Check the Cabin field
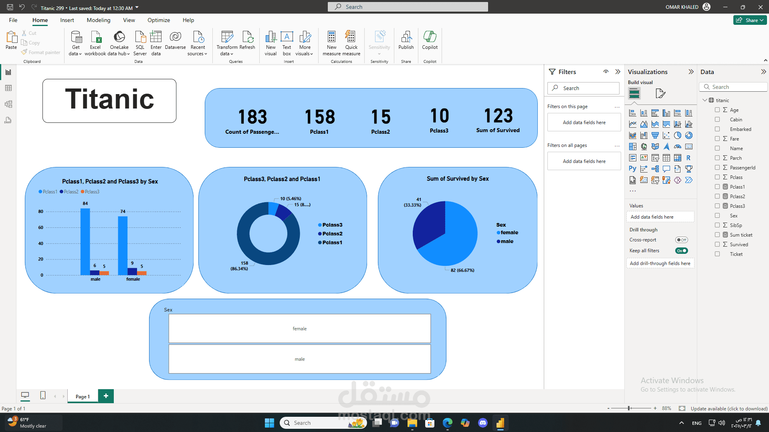 (717, 119)
